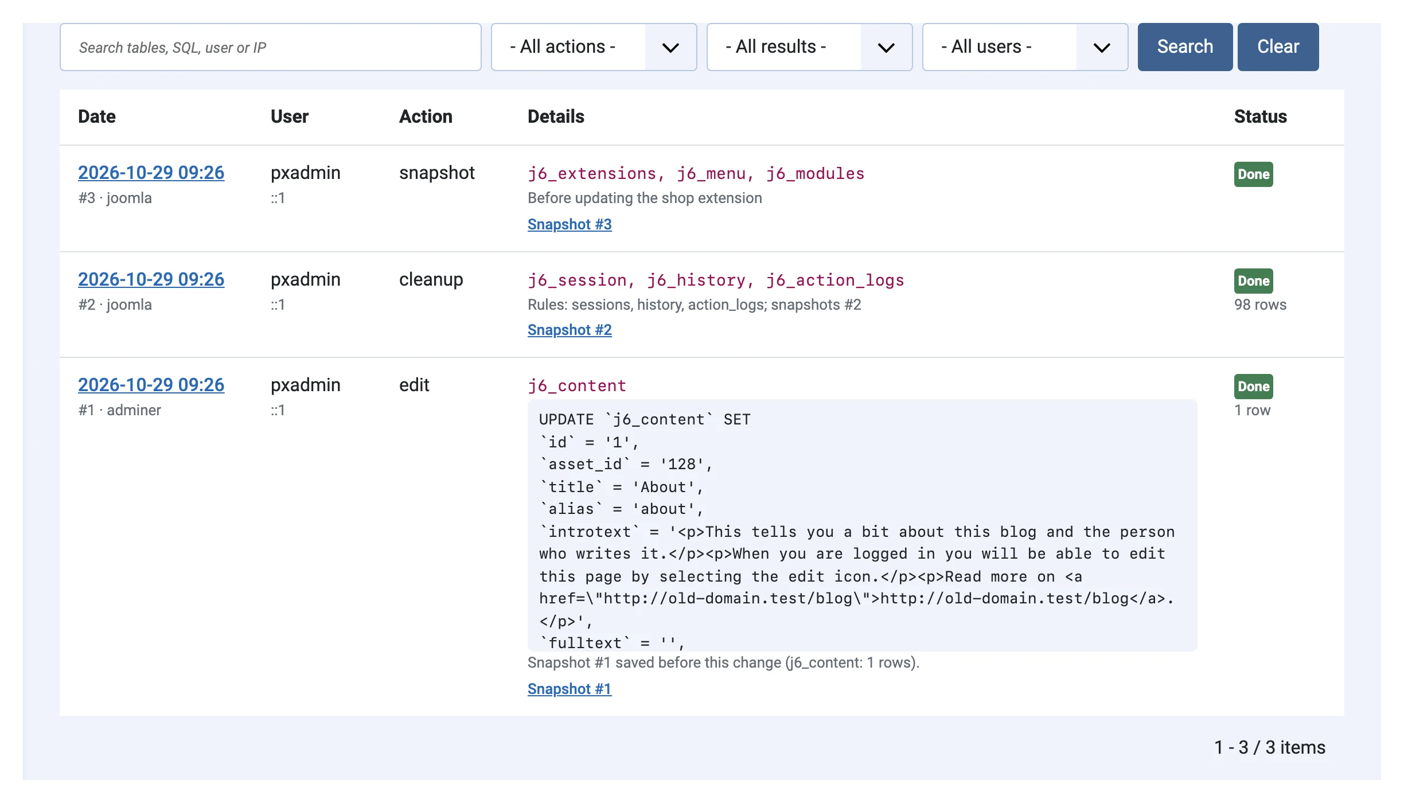Click the '98 rows' status text
The width and height of the screenshot is (1404, 803).
[1260, 305]
